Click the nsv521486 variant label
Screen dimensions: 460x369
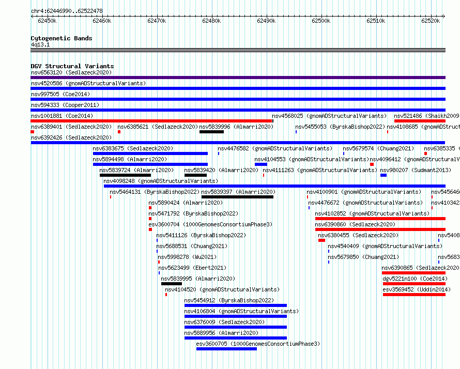pos(427,116)
